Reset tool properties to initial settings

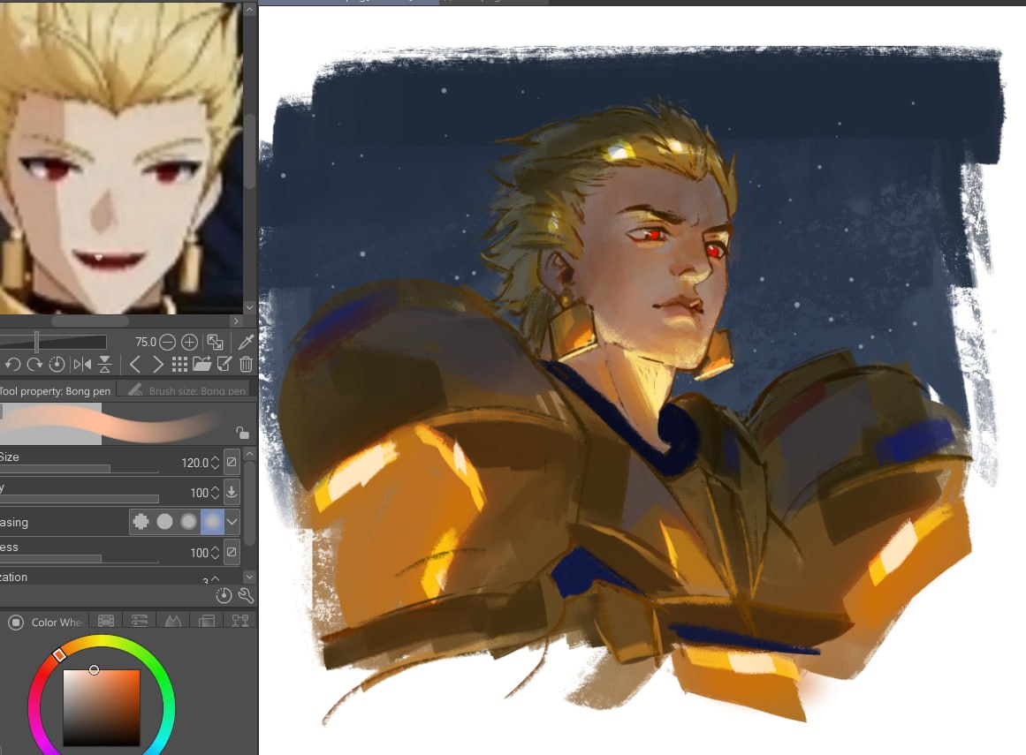[224, 595]
